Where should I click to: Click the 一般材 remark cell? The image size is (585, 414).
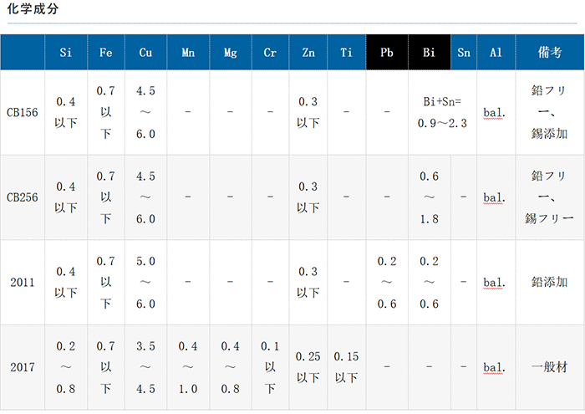(x=549, y=367)
